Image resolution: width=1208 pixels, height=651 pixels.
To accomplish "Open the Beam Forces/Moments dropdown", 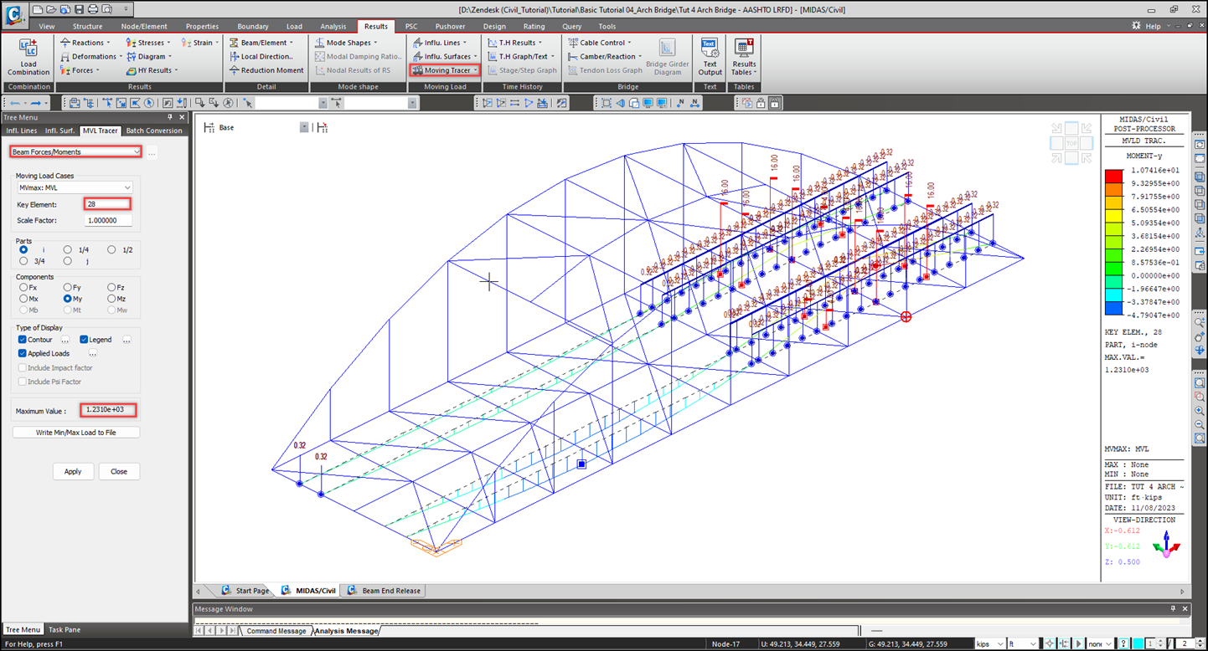I will [75, 152].
